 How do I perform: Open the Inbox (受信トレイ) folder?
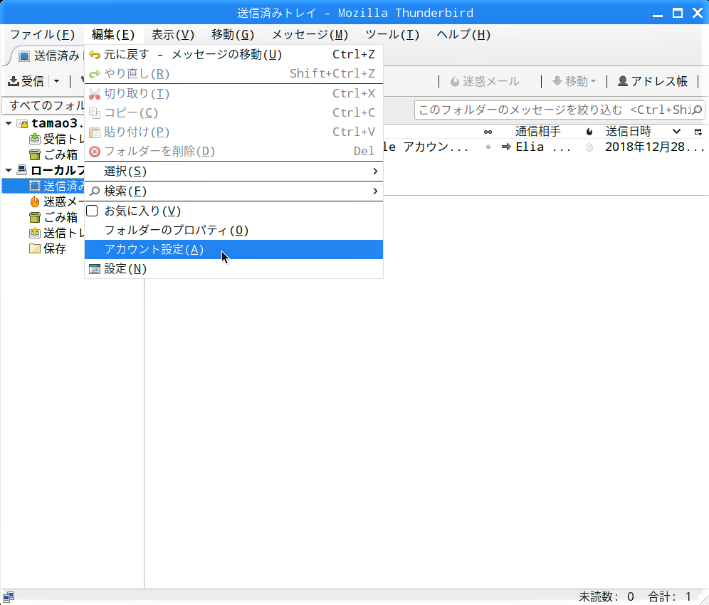click(43, 139)
